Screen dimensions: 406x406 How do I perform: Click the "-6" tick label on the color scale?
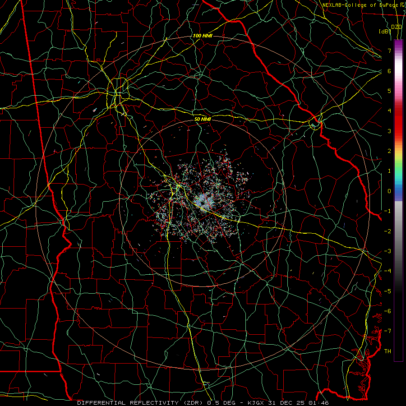tap(388, 311)
